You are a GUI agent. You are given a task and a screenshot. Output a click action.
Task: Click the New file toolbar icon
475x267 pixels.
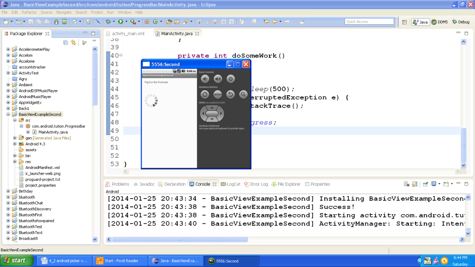click(6, 21)
